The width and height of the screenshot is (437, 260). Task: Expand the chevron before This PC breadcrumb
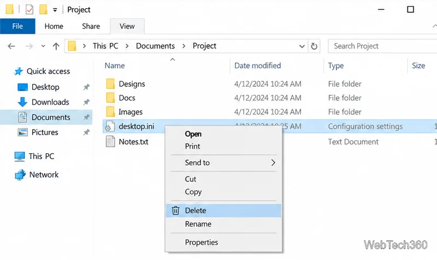point(84,46)
